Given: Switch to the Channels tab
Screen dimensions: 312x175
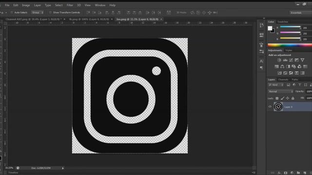Looking at the screenshot, I should 283,80.
